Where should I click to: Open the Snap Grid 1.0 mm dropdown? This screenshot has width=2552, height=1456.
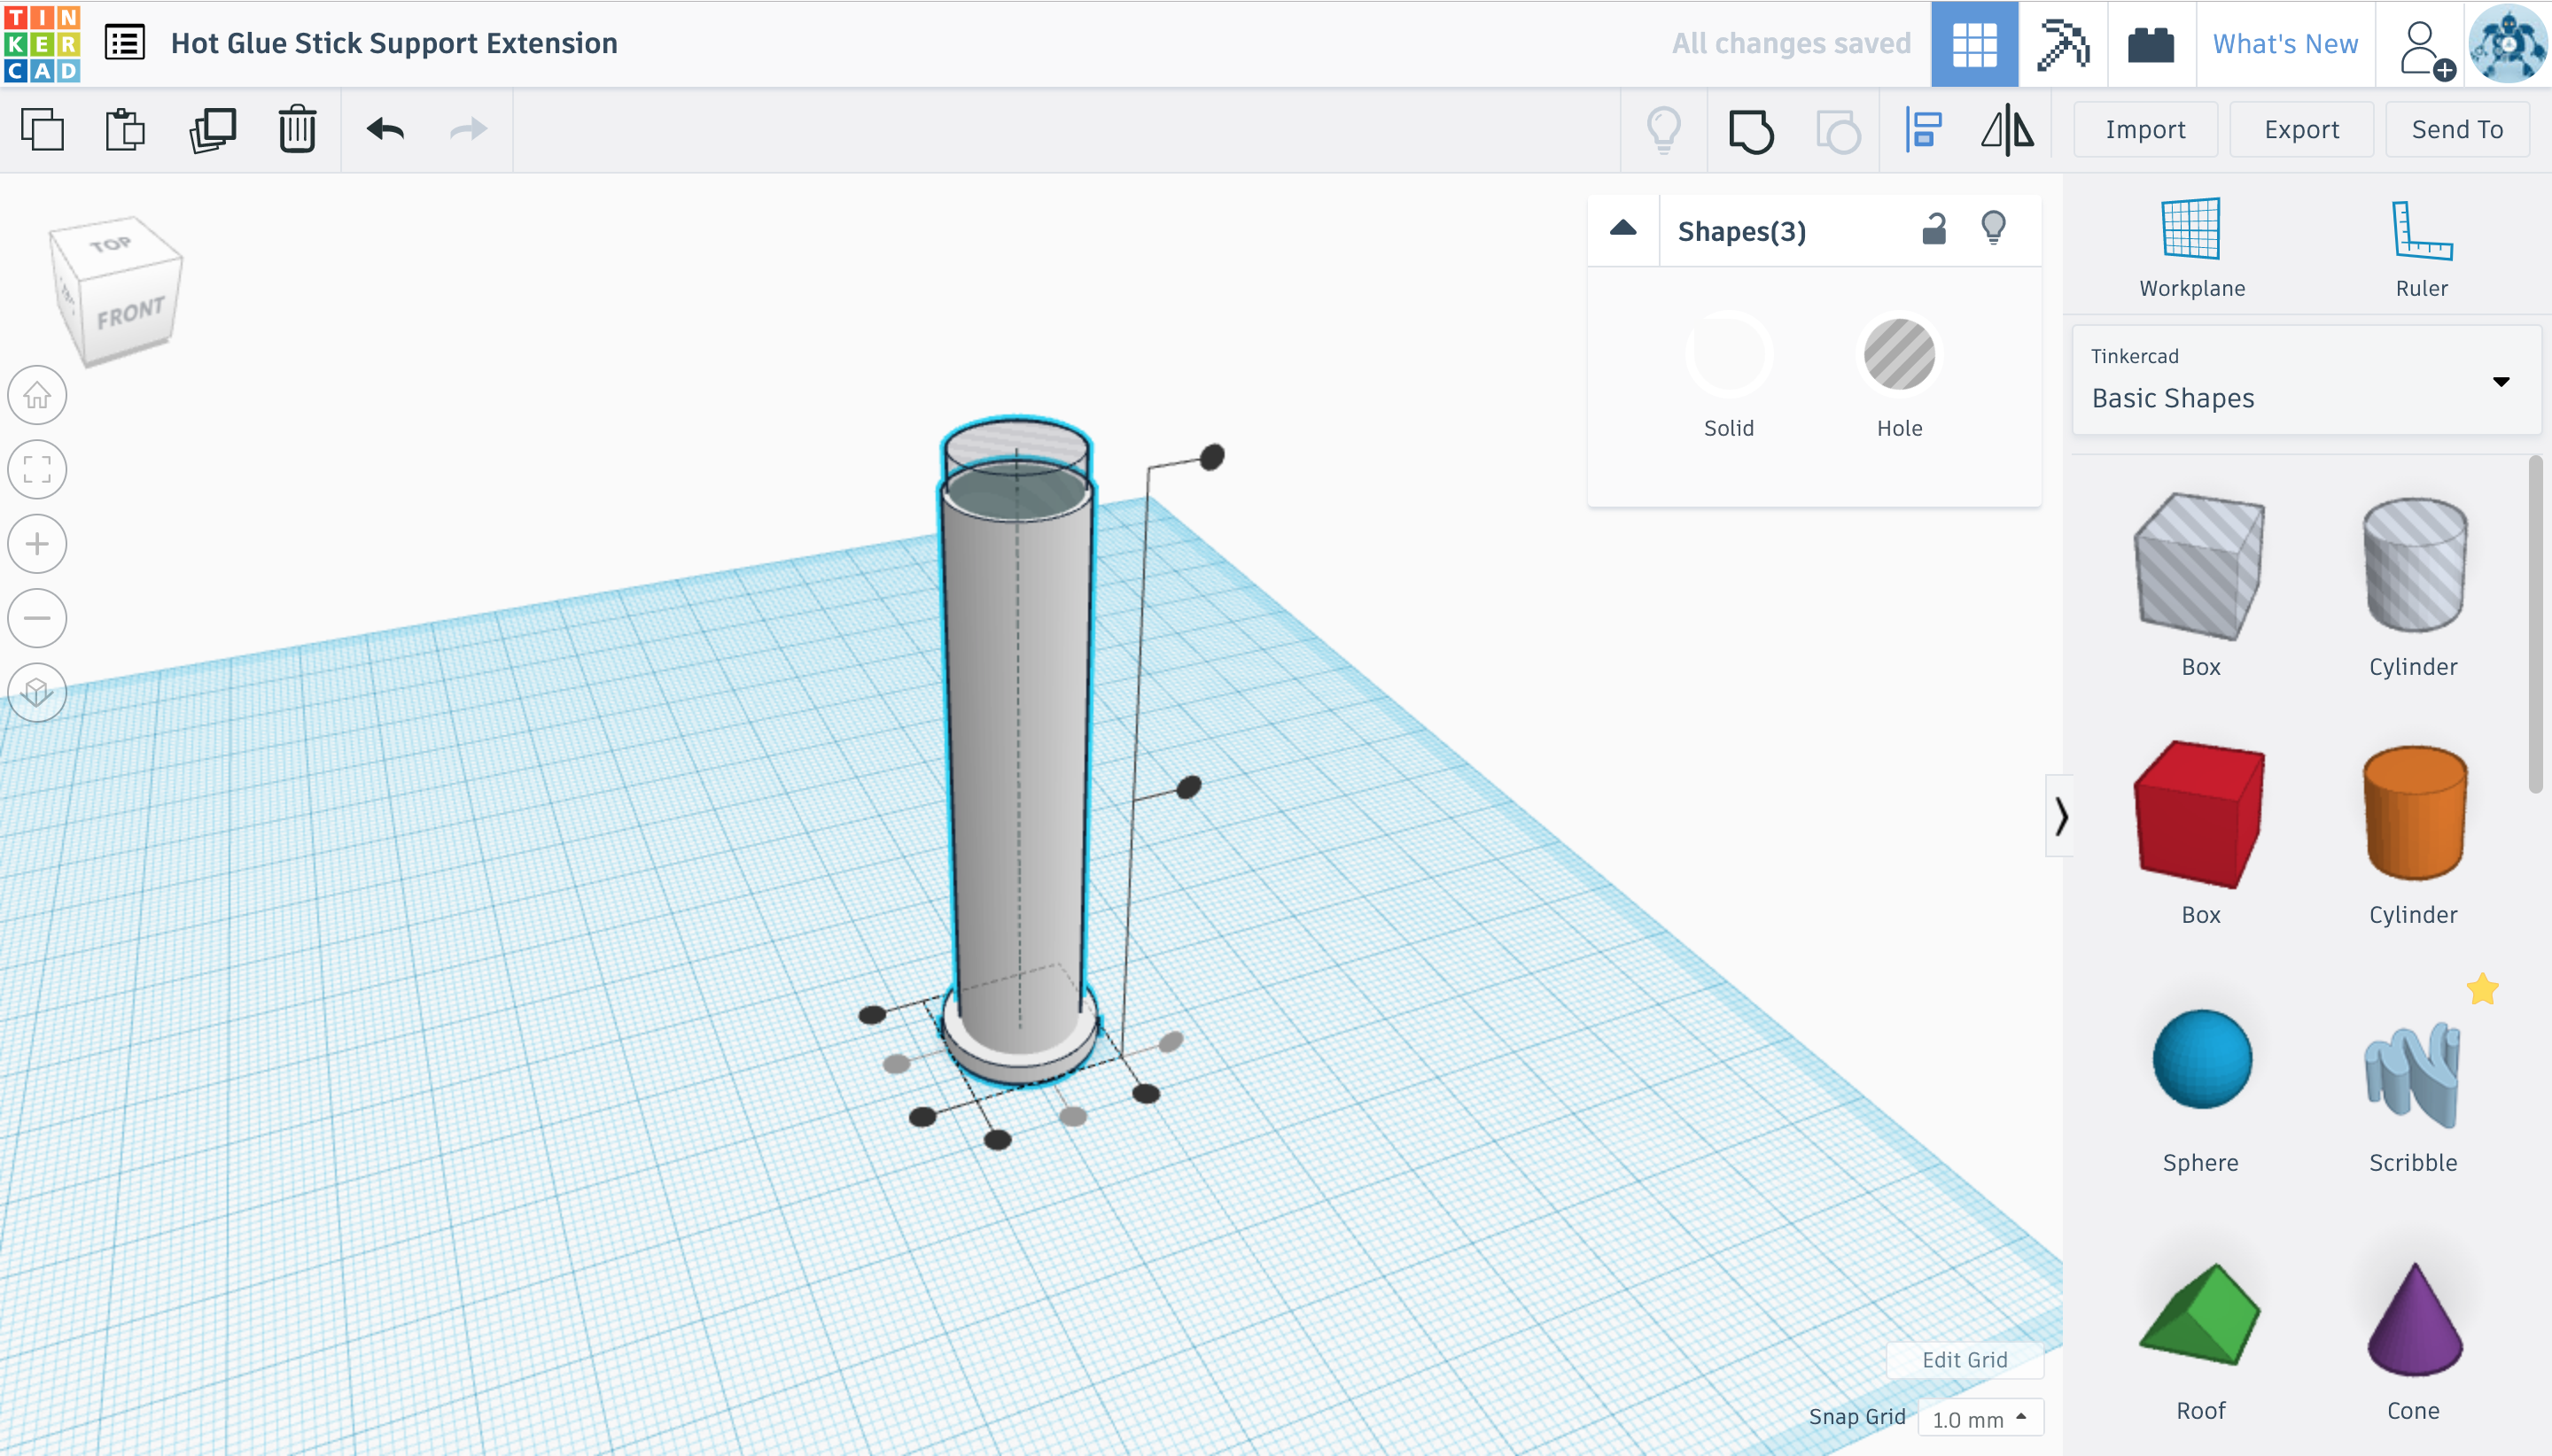(1979, 1418)
